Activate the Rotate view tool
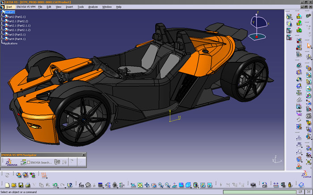Viewport: 313px width, 195px height. pyautogui.click(x=154, y=185)
